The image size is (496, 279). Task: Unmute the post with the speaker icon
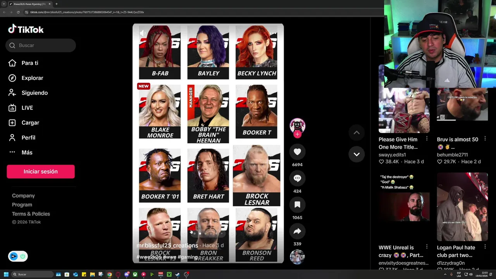[x=143, y=33]
